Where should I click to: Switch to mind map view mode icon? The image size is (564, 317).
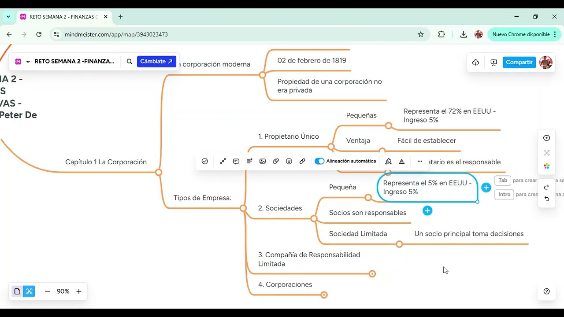(x=29, y=291)
